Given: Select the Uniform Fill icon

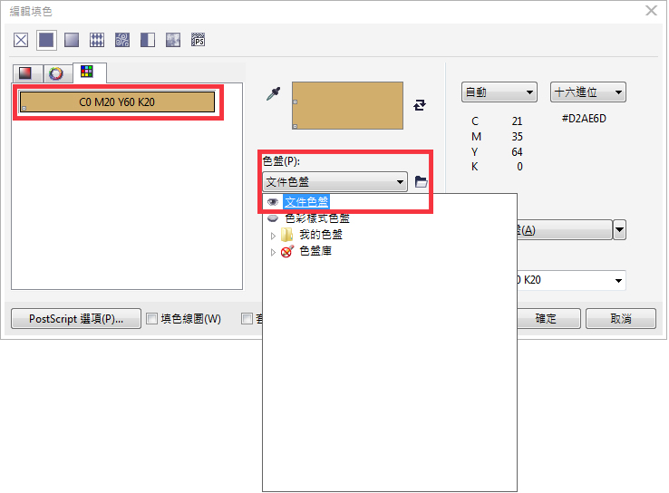Looking at the screenshot, I should click(45, 40).
